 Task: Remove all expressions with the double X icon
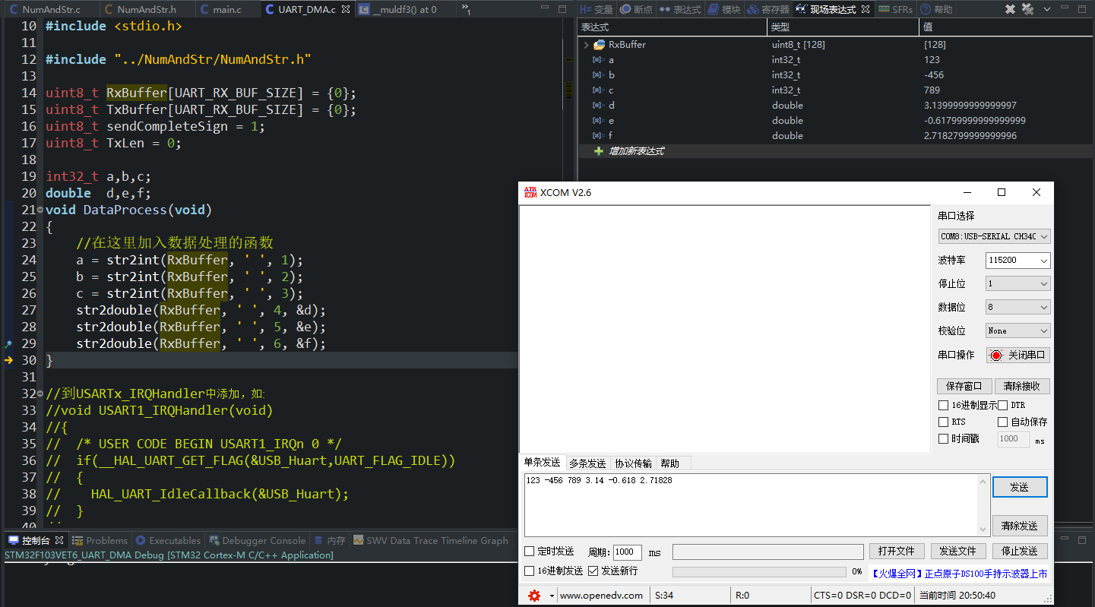click(x=1027, y=10)
